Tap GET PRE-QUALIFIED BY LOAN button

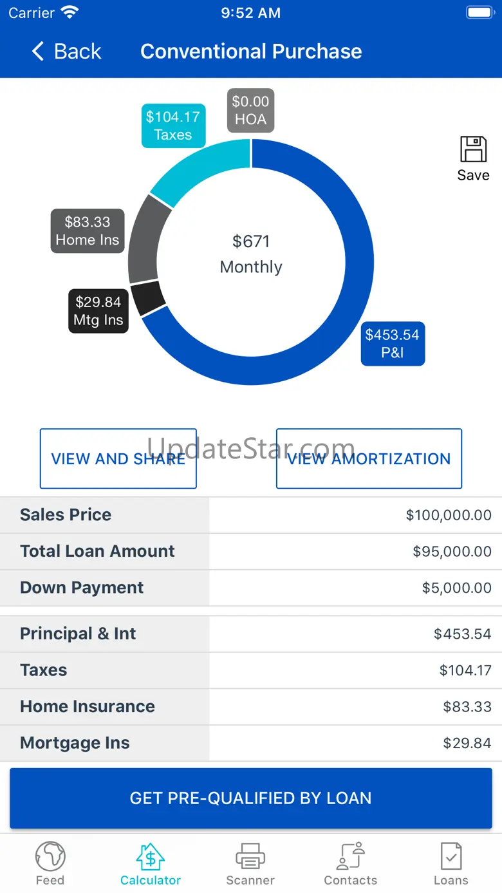click(251, 798)
